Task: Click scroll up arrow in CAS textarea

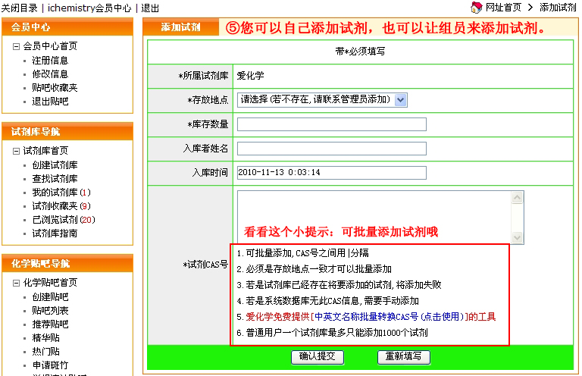Action: coord(517,198)
